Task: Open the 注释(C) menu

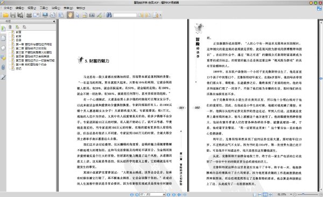Action: point(56,8)
